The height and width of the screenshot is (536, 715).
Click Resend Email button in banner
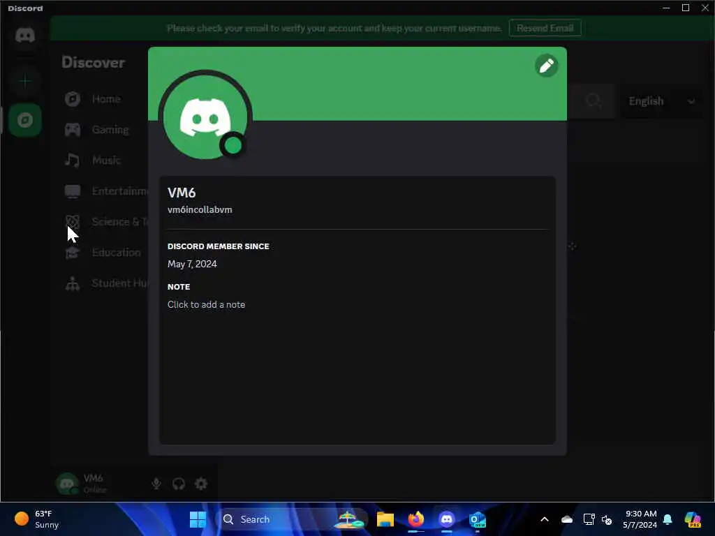point(545,28)
